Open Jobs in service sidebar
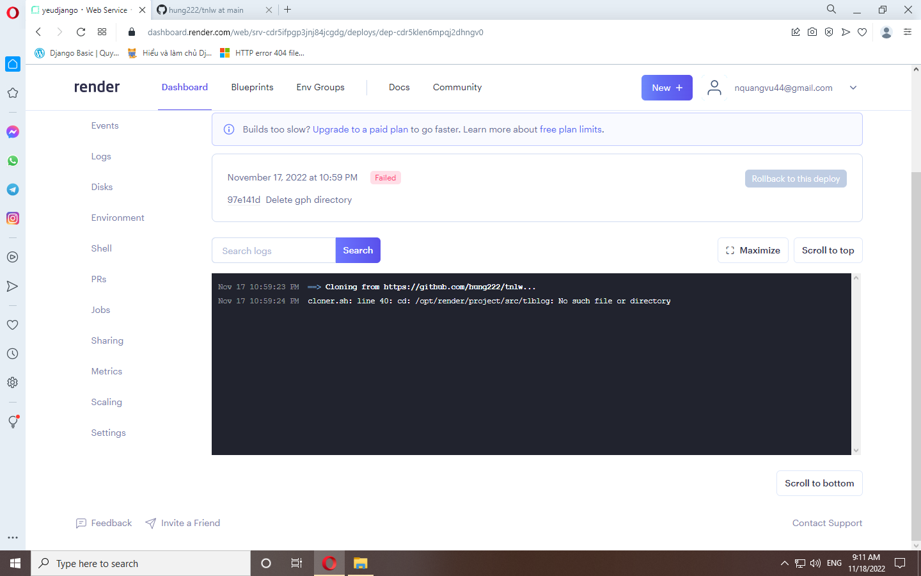This screenshot has width=921, height=576. [100, 310]
